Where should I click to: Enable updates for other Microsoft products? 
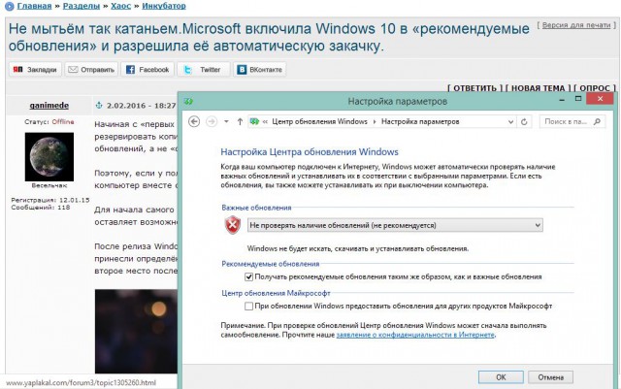click(248, 306)
